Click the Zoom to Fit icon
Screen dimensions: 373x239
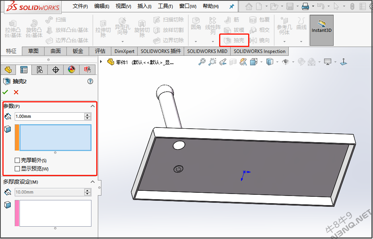pos(202,62)
